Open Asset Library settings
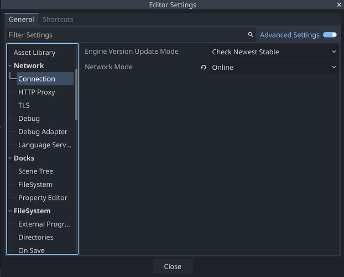Viewport: 344px width, 277px height. click(34, 53)
